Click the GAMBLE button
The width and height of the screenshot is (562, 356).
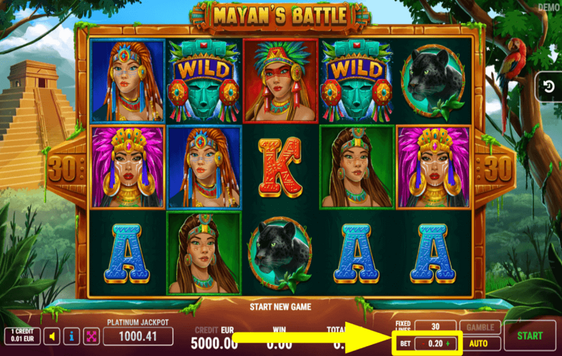480,327
